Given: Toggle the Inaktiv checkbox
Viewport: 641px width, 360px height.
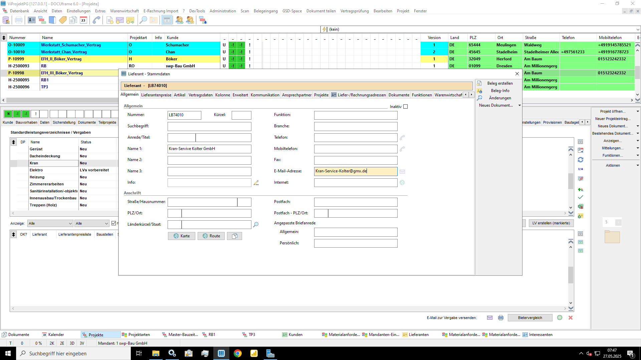Looking at the screenshot, I should pyautogui.click(x=406, y=107).
